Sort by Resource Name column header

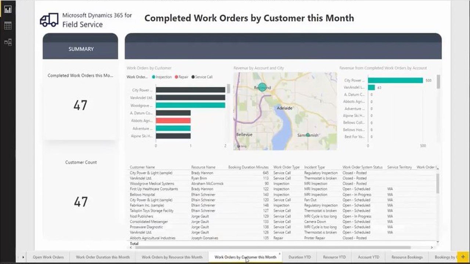(203, 167)
